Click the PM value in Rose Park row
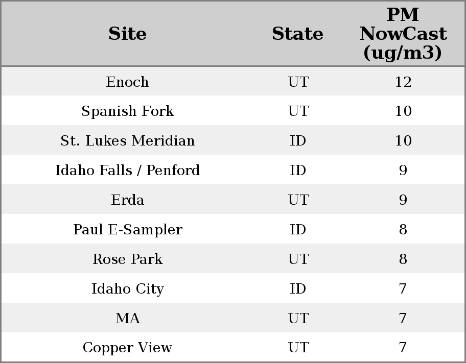Viewport: 466px width, 363px height. (x=403, y=259)
